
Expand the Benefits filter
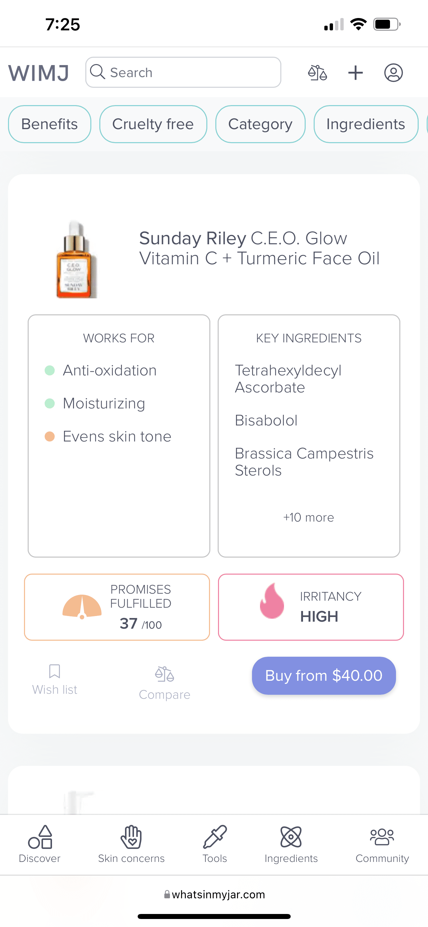click(x=50, y=124)
